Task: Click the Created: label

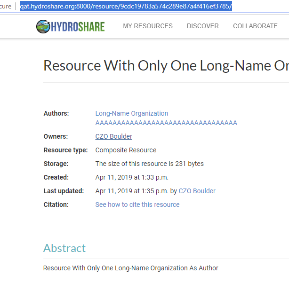Action: tap(56, 177)
